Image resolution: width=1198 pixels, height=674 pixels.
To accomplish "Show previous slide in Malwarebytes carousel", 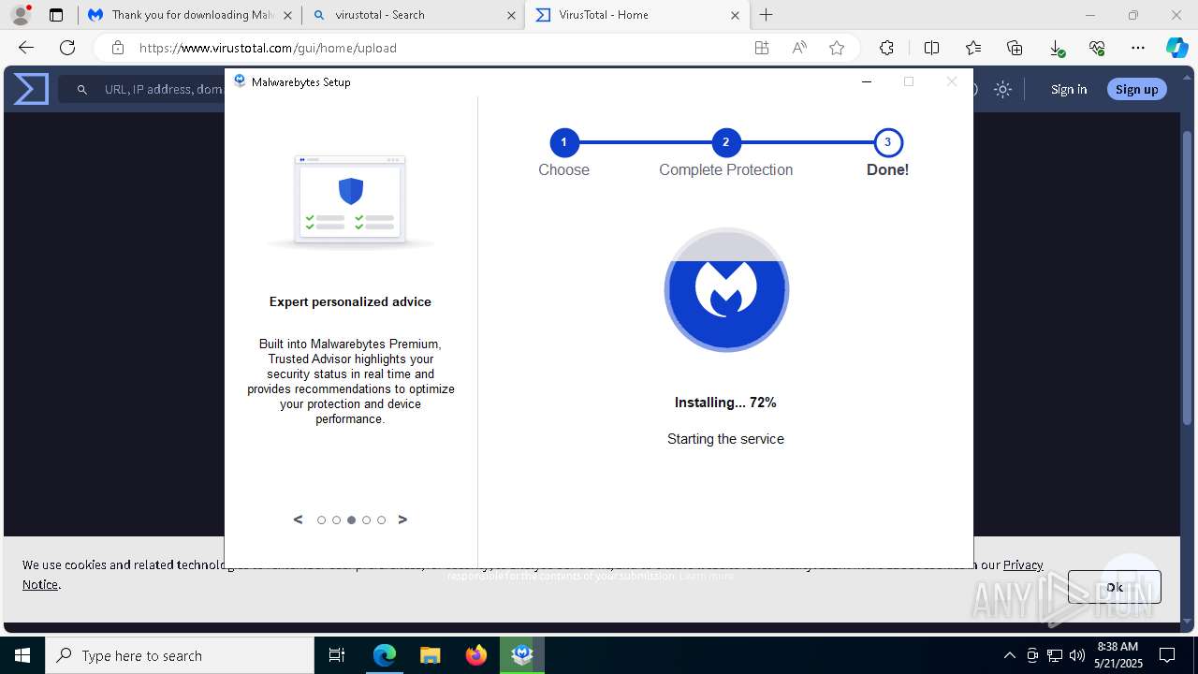I will 298,520.
